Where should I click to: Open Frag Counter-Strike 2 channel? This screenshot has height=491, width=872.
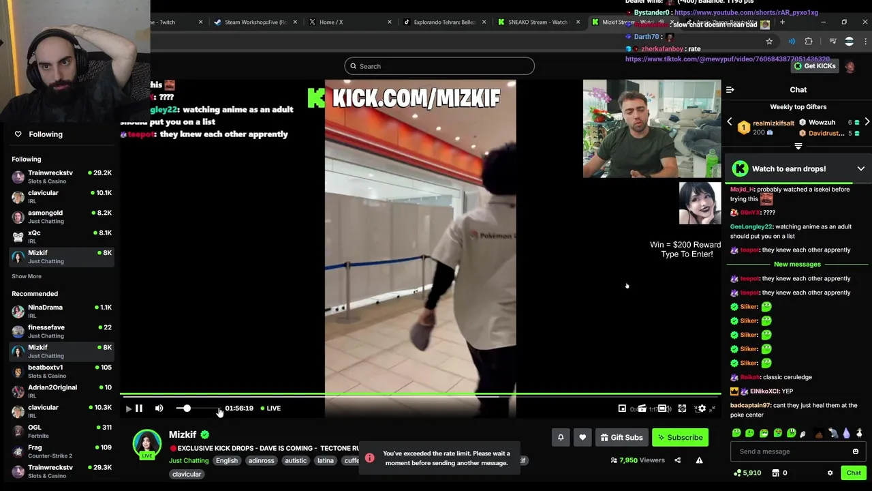(x=61, y=451)
